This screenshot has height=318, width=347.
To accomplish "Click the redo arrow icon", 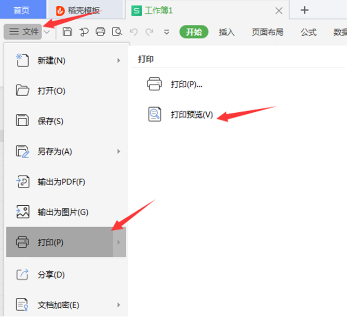I will point(150,32).
